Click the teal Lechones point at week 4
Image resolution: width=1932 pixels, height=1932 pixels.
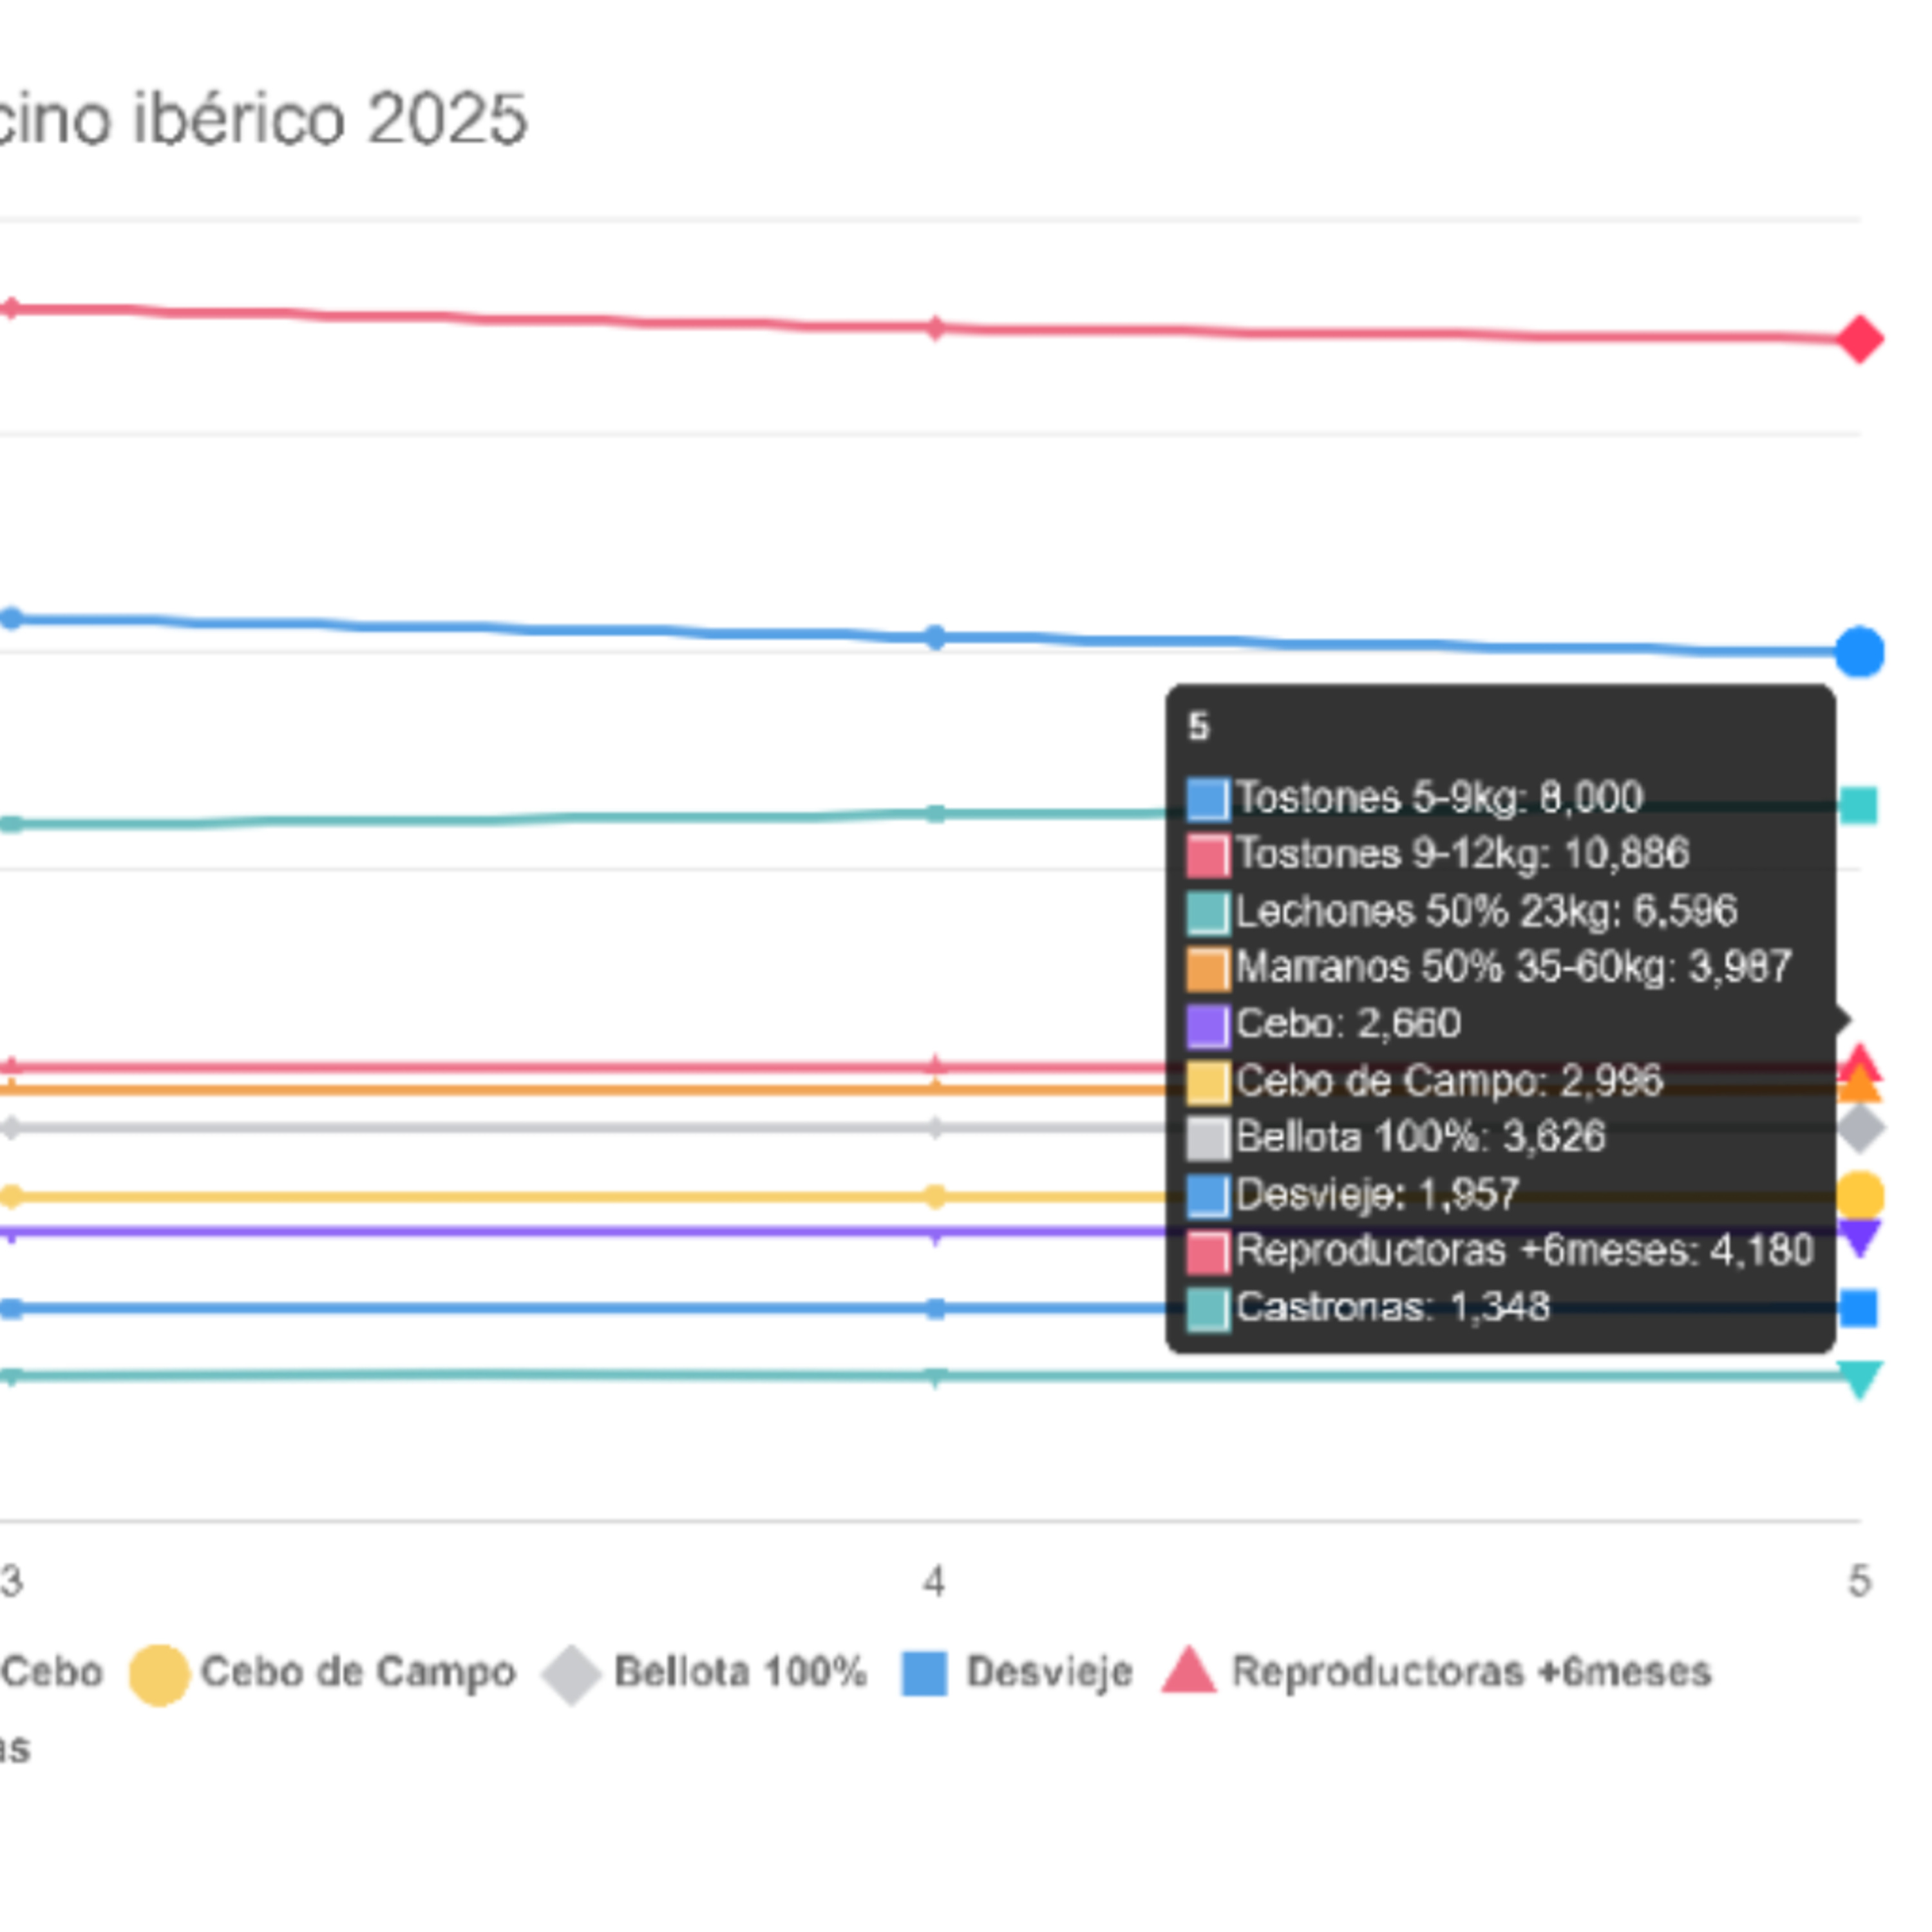pos(935,813)
